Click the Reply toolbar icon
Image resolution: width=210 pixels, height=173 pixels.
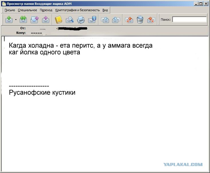(x=9, y=20)
